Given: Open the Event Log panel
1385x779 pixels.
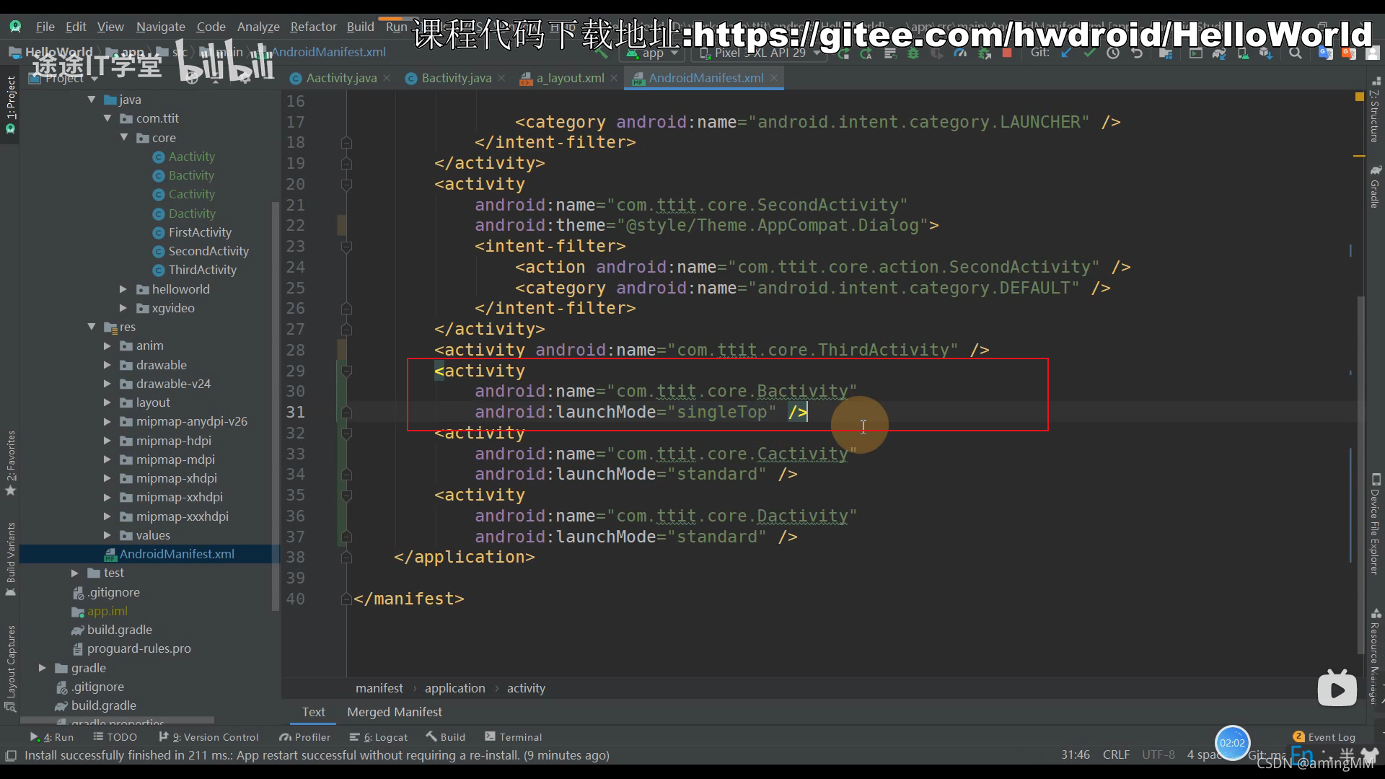Looking at the screenshot, I should 1324,737.
